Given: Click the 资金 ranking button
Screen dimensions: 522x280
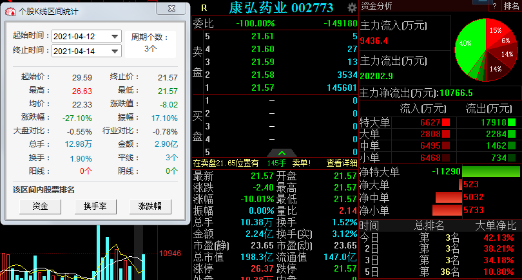Looking at the screenshot, I should (41, 207).
